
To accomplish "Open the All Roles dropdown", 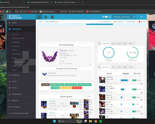I will (119, 22).
